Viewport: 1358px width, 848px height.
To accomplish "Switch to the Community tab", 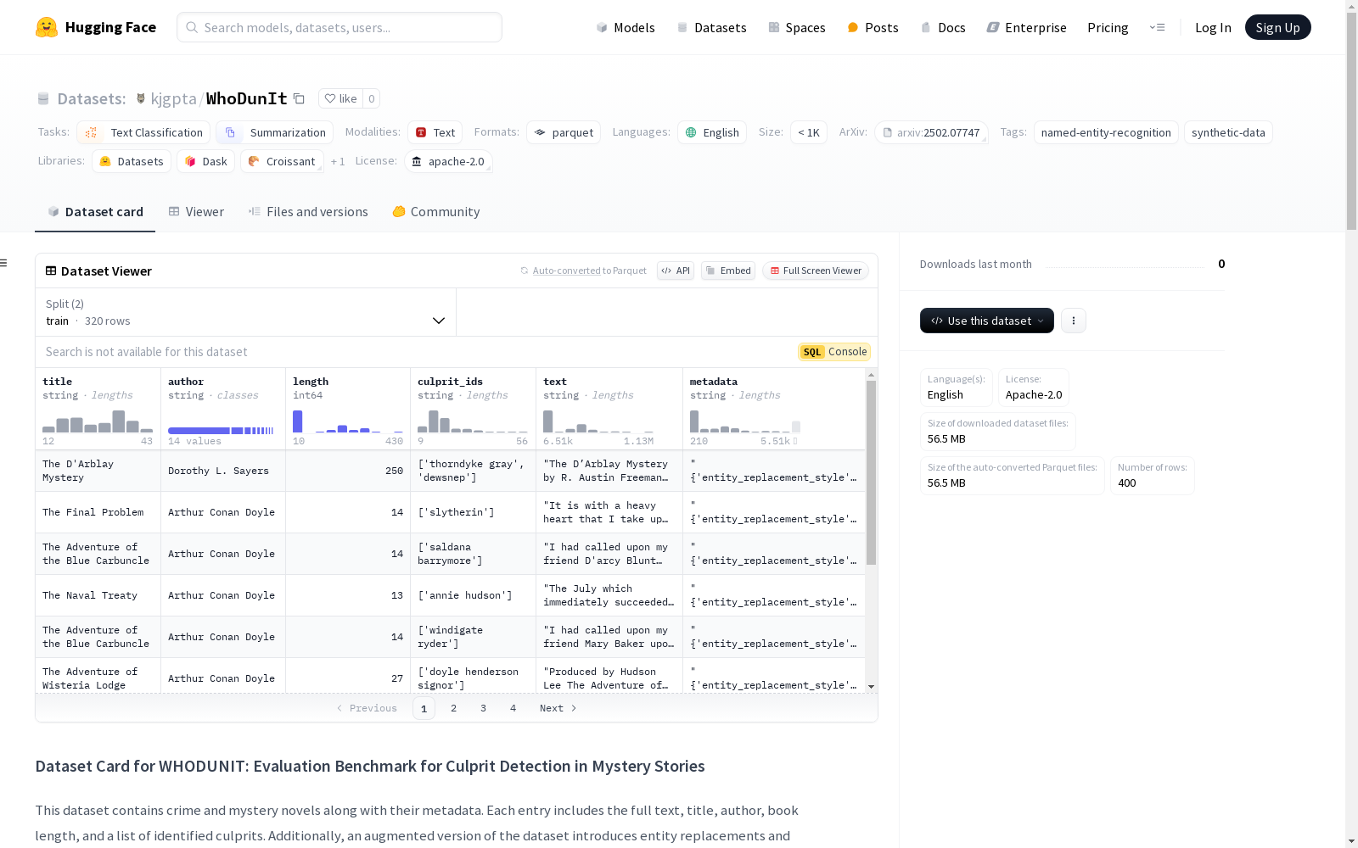I will pos(436,212).
